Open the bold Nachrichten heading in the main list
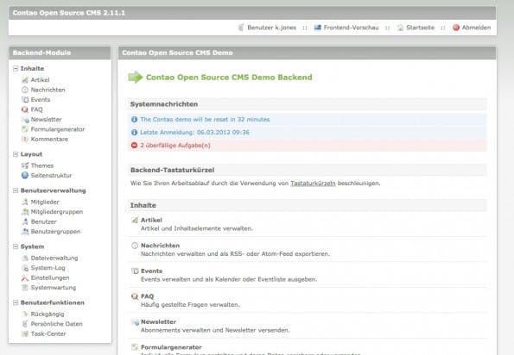This screenshot has width=514, height=355. coord(161,246)
